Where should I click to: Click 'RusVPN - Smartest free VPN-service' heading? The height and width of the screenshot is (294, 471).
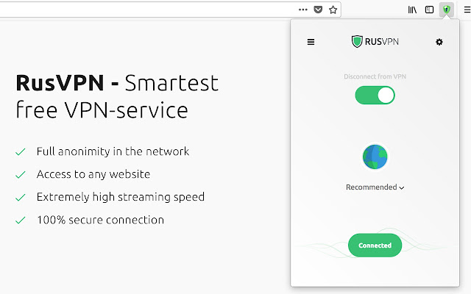(117, 96)
